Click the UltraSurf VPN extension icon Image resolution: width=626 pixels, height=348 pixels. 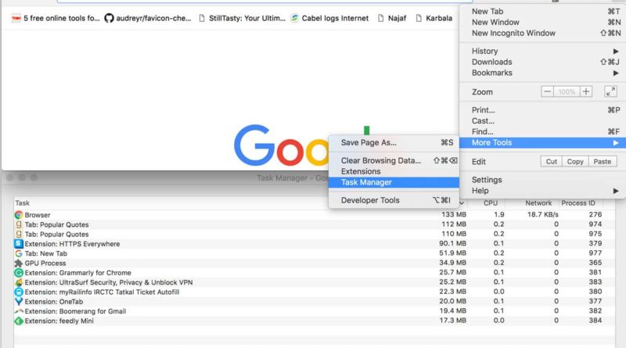pyautogui.click(x=18, y=282)
